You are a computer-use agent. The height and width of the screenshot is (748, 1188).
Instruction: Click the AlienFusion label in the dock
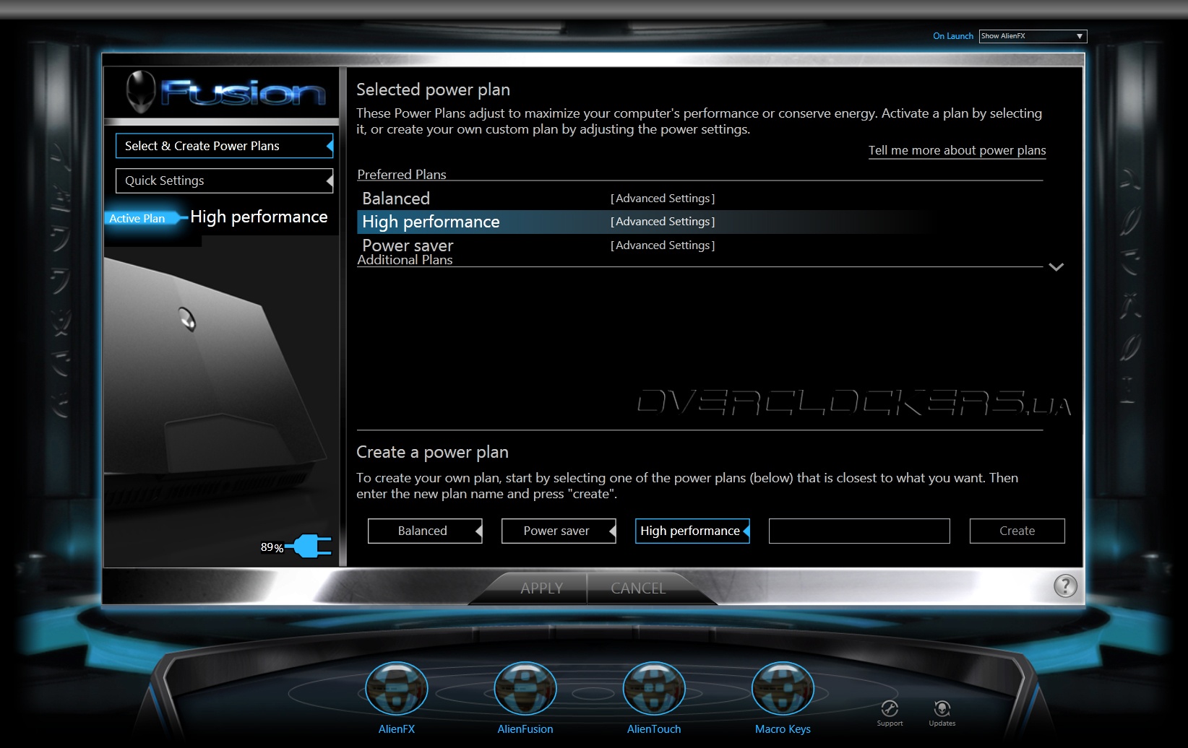(x=525, y=729)
